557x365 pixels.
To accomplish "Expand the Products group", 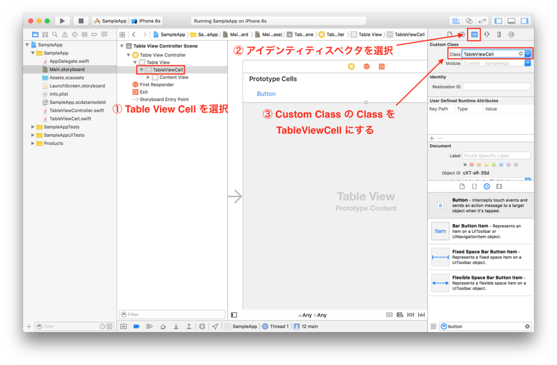I will pos(33,143).
